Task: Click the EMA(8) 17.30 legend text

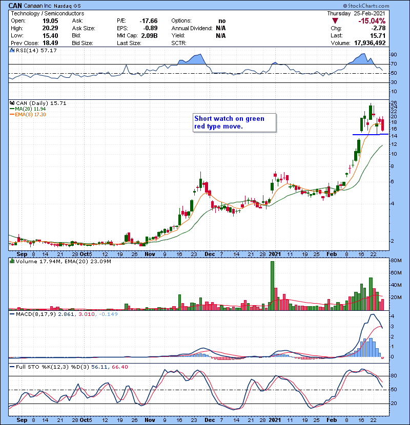Action: [30, 115]
